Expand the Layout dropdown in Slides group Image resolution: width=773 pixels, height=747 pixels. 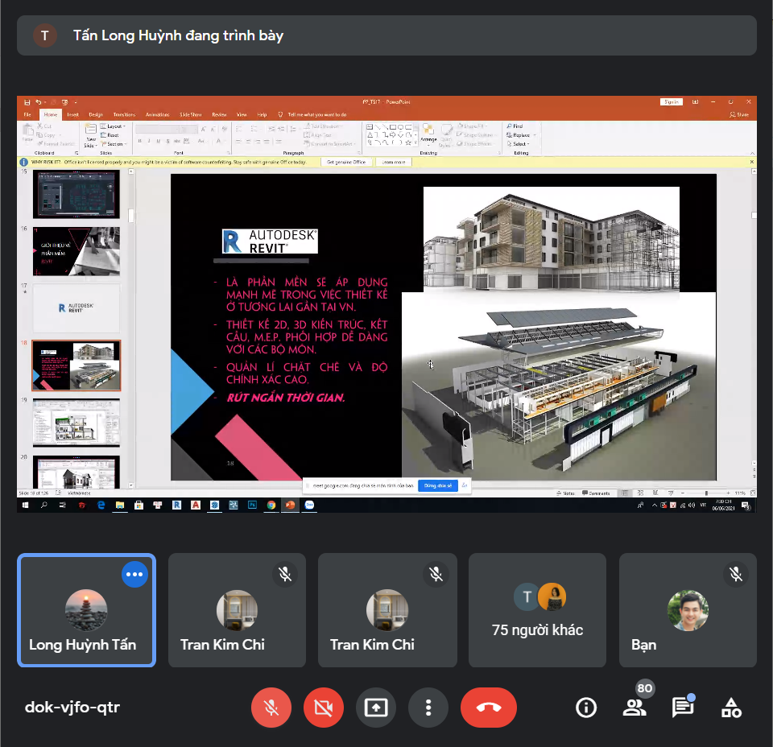114,126
